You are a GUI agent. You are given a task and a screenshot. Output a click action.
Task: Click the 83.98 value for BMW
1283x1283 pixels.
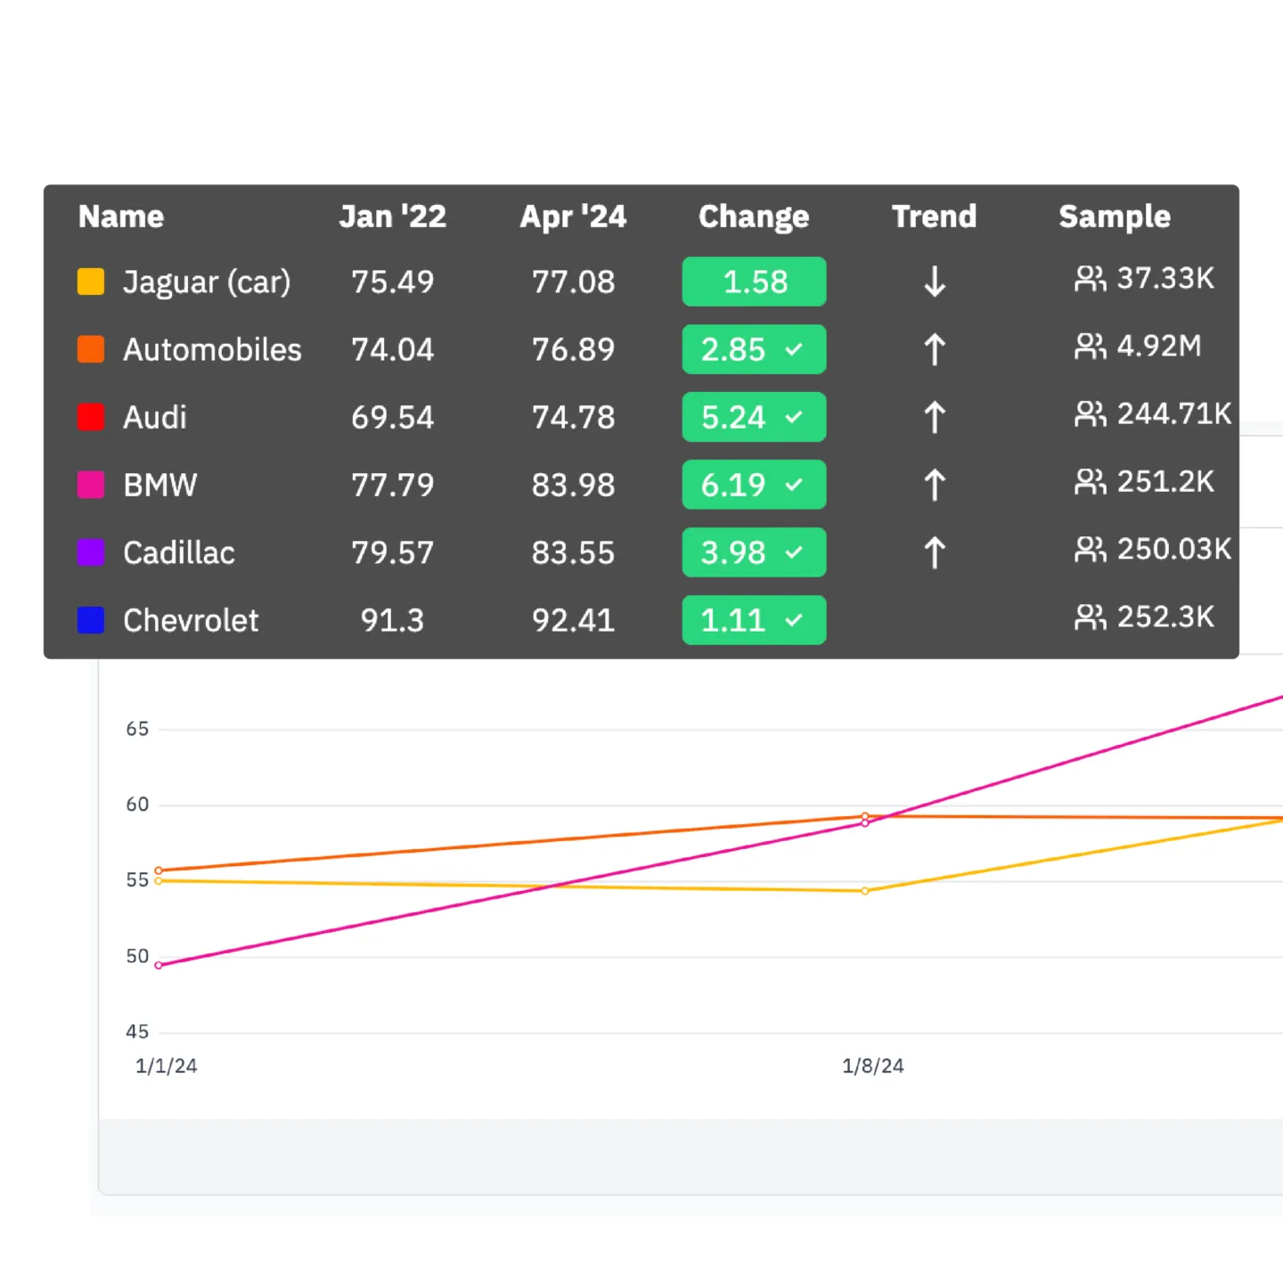[574, 485]
